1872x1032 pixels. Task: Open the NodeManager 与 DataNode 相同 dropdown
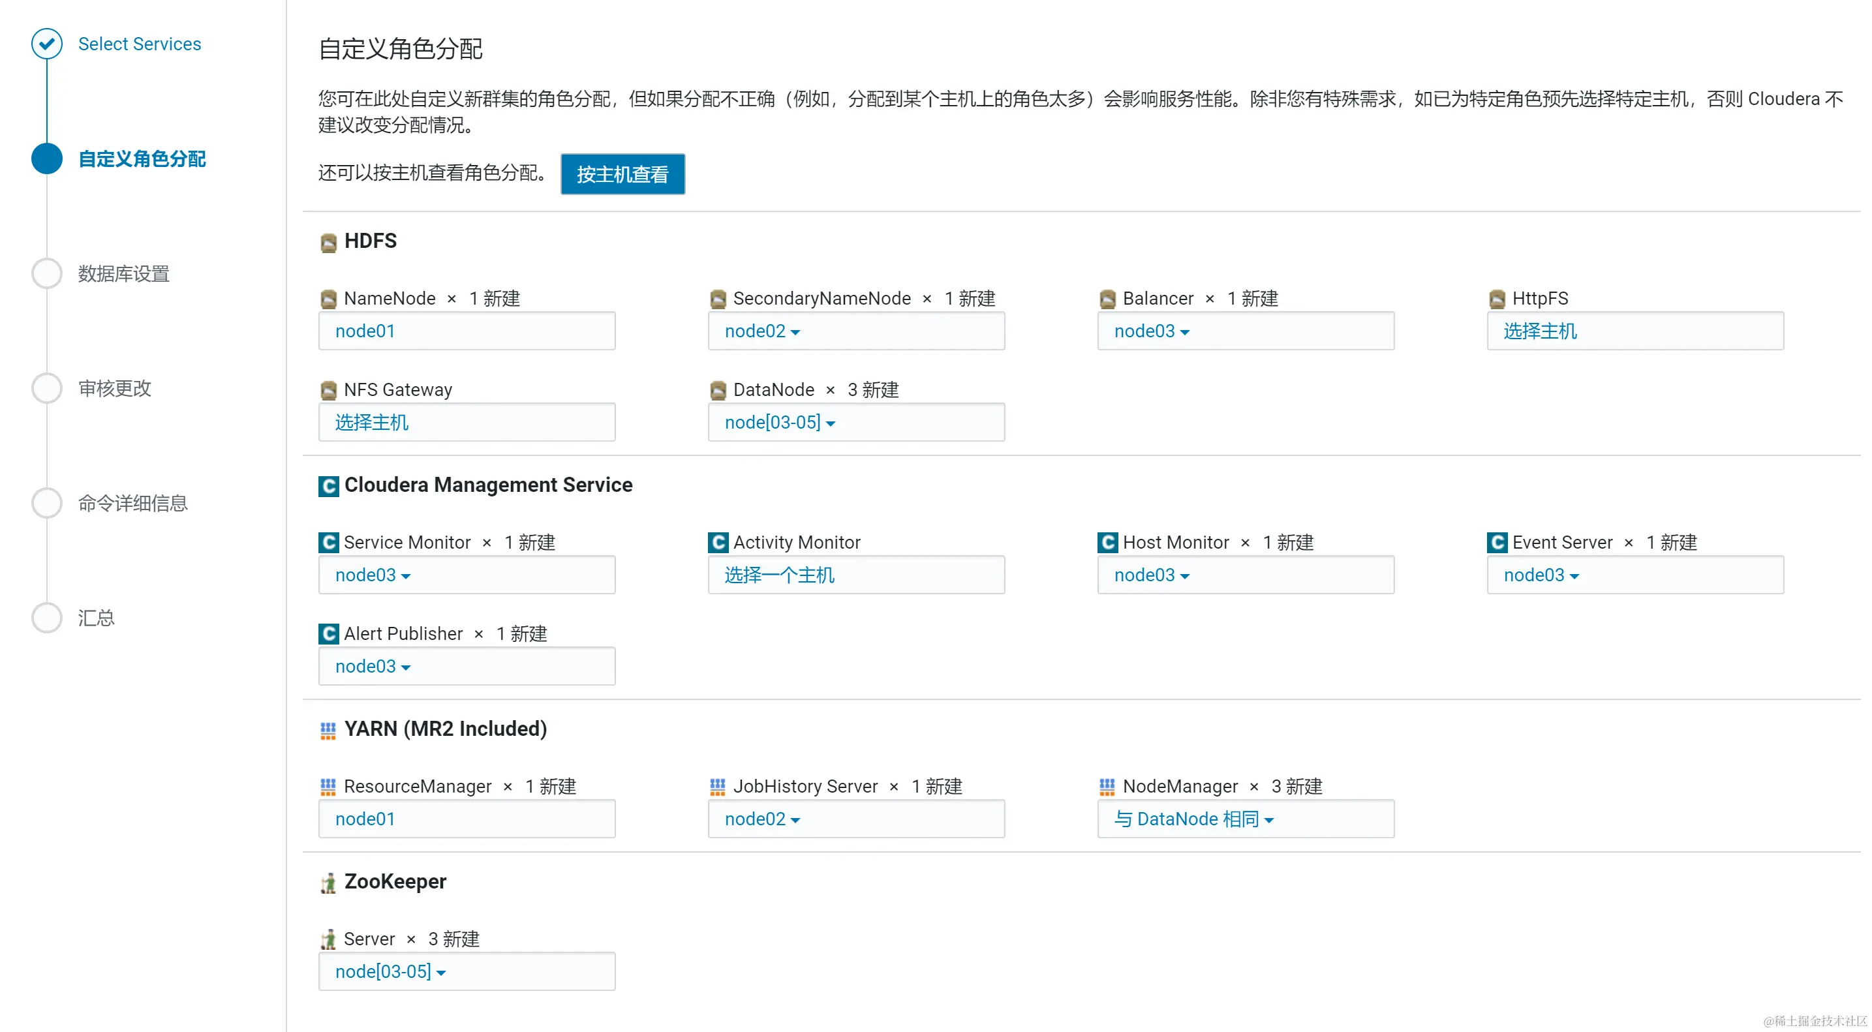tap(1193, 820)
